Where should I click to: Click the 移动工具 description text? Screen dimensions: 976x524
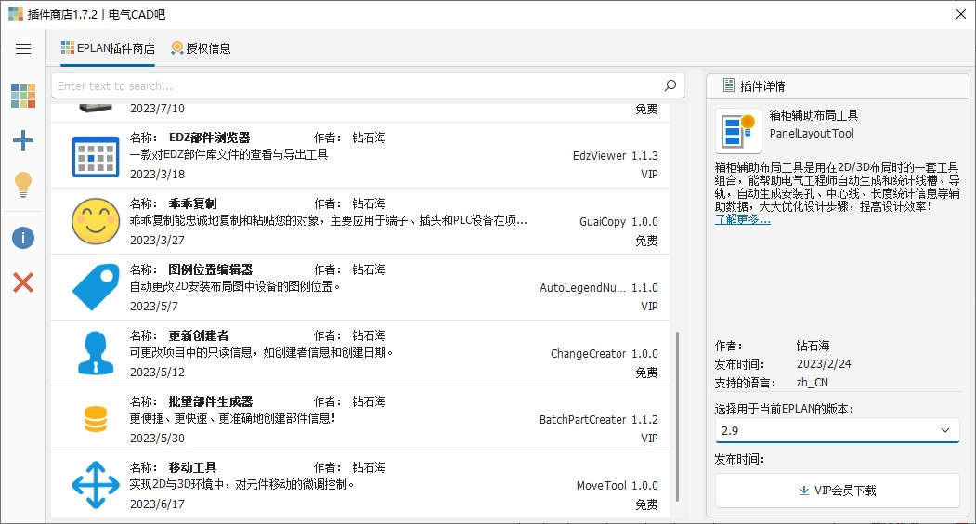pyautogui.click(x=241, y=485)
